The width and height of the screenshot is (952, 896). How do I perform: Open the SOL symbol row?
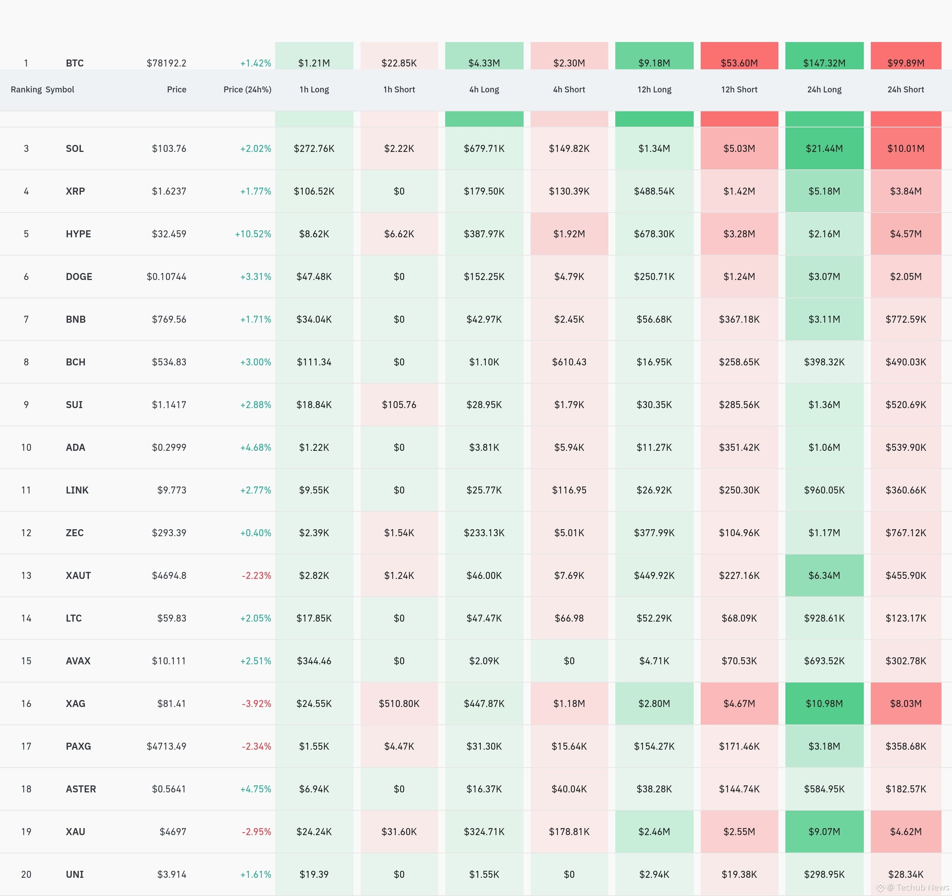click(75, 148)
